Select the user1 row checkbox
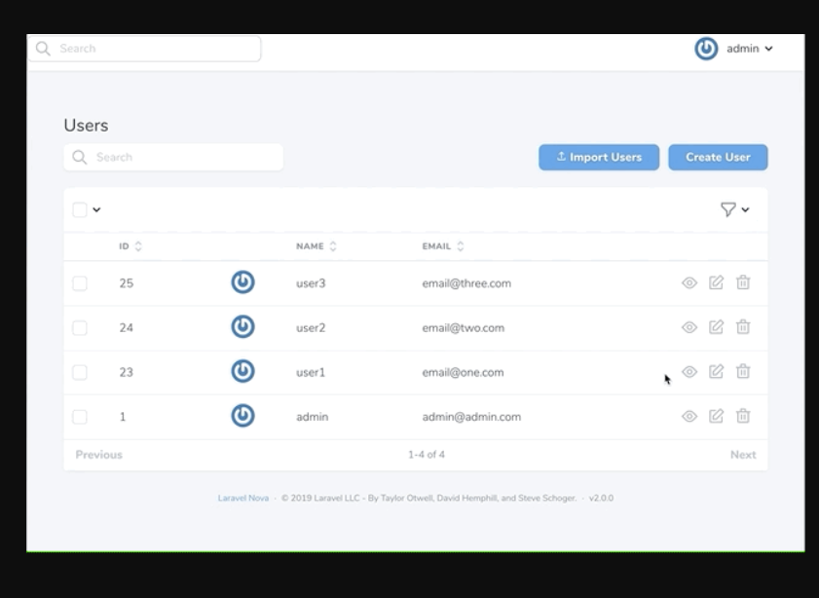 pos(80,372)
